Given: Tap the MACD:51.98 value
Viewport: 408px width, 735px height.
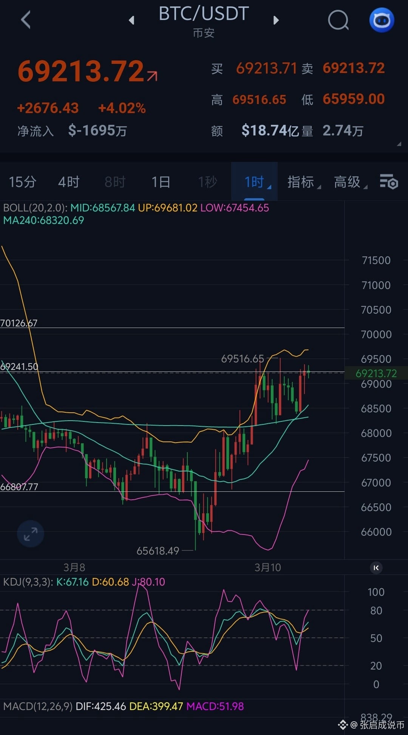Looking at the screenshot, I should [215, 706].
